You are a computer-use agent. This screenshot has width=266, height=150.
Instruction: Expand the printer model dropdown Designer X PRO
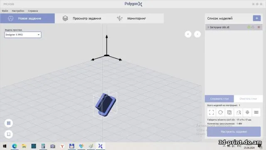(23, 35)
